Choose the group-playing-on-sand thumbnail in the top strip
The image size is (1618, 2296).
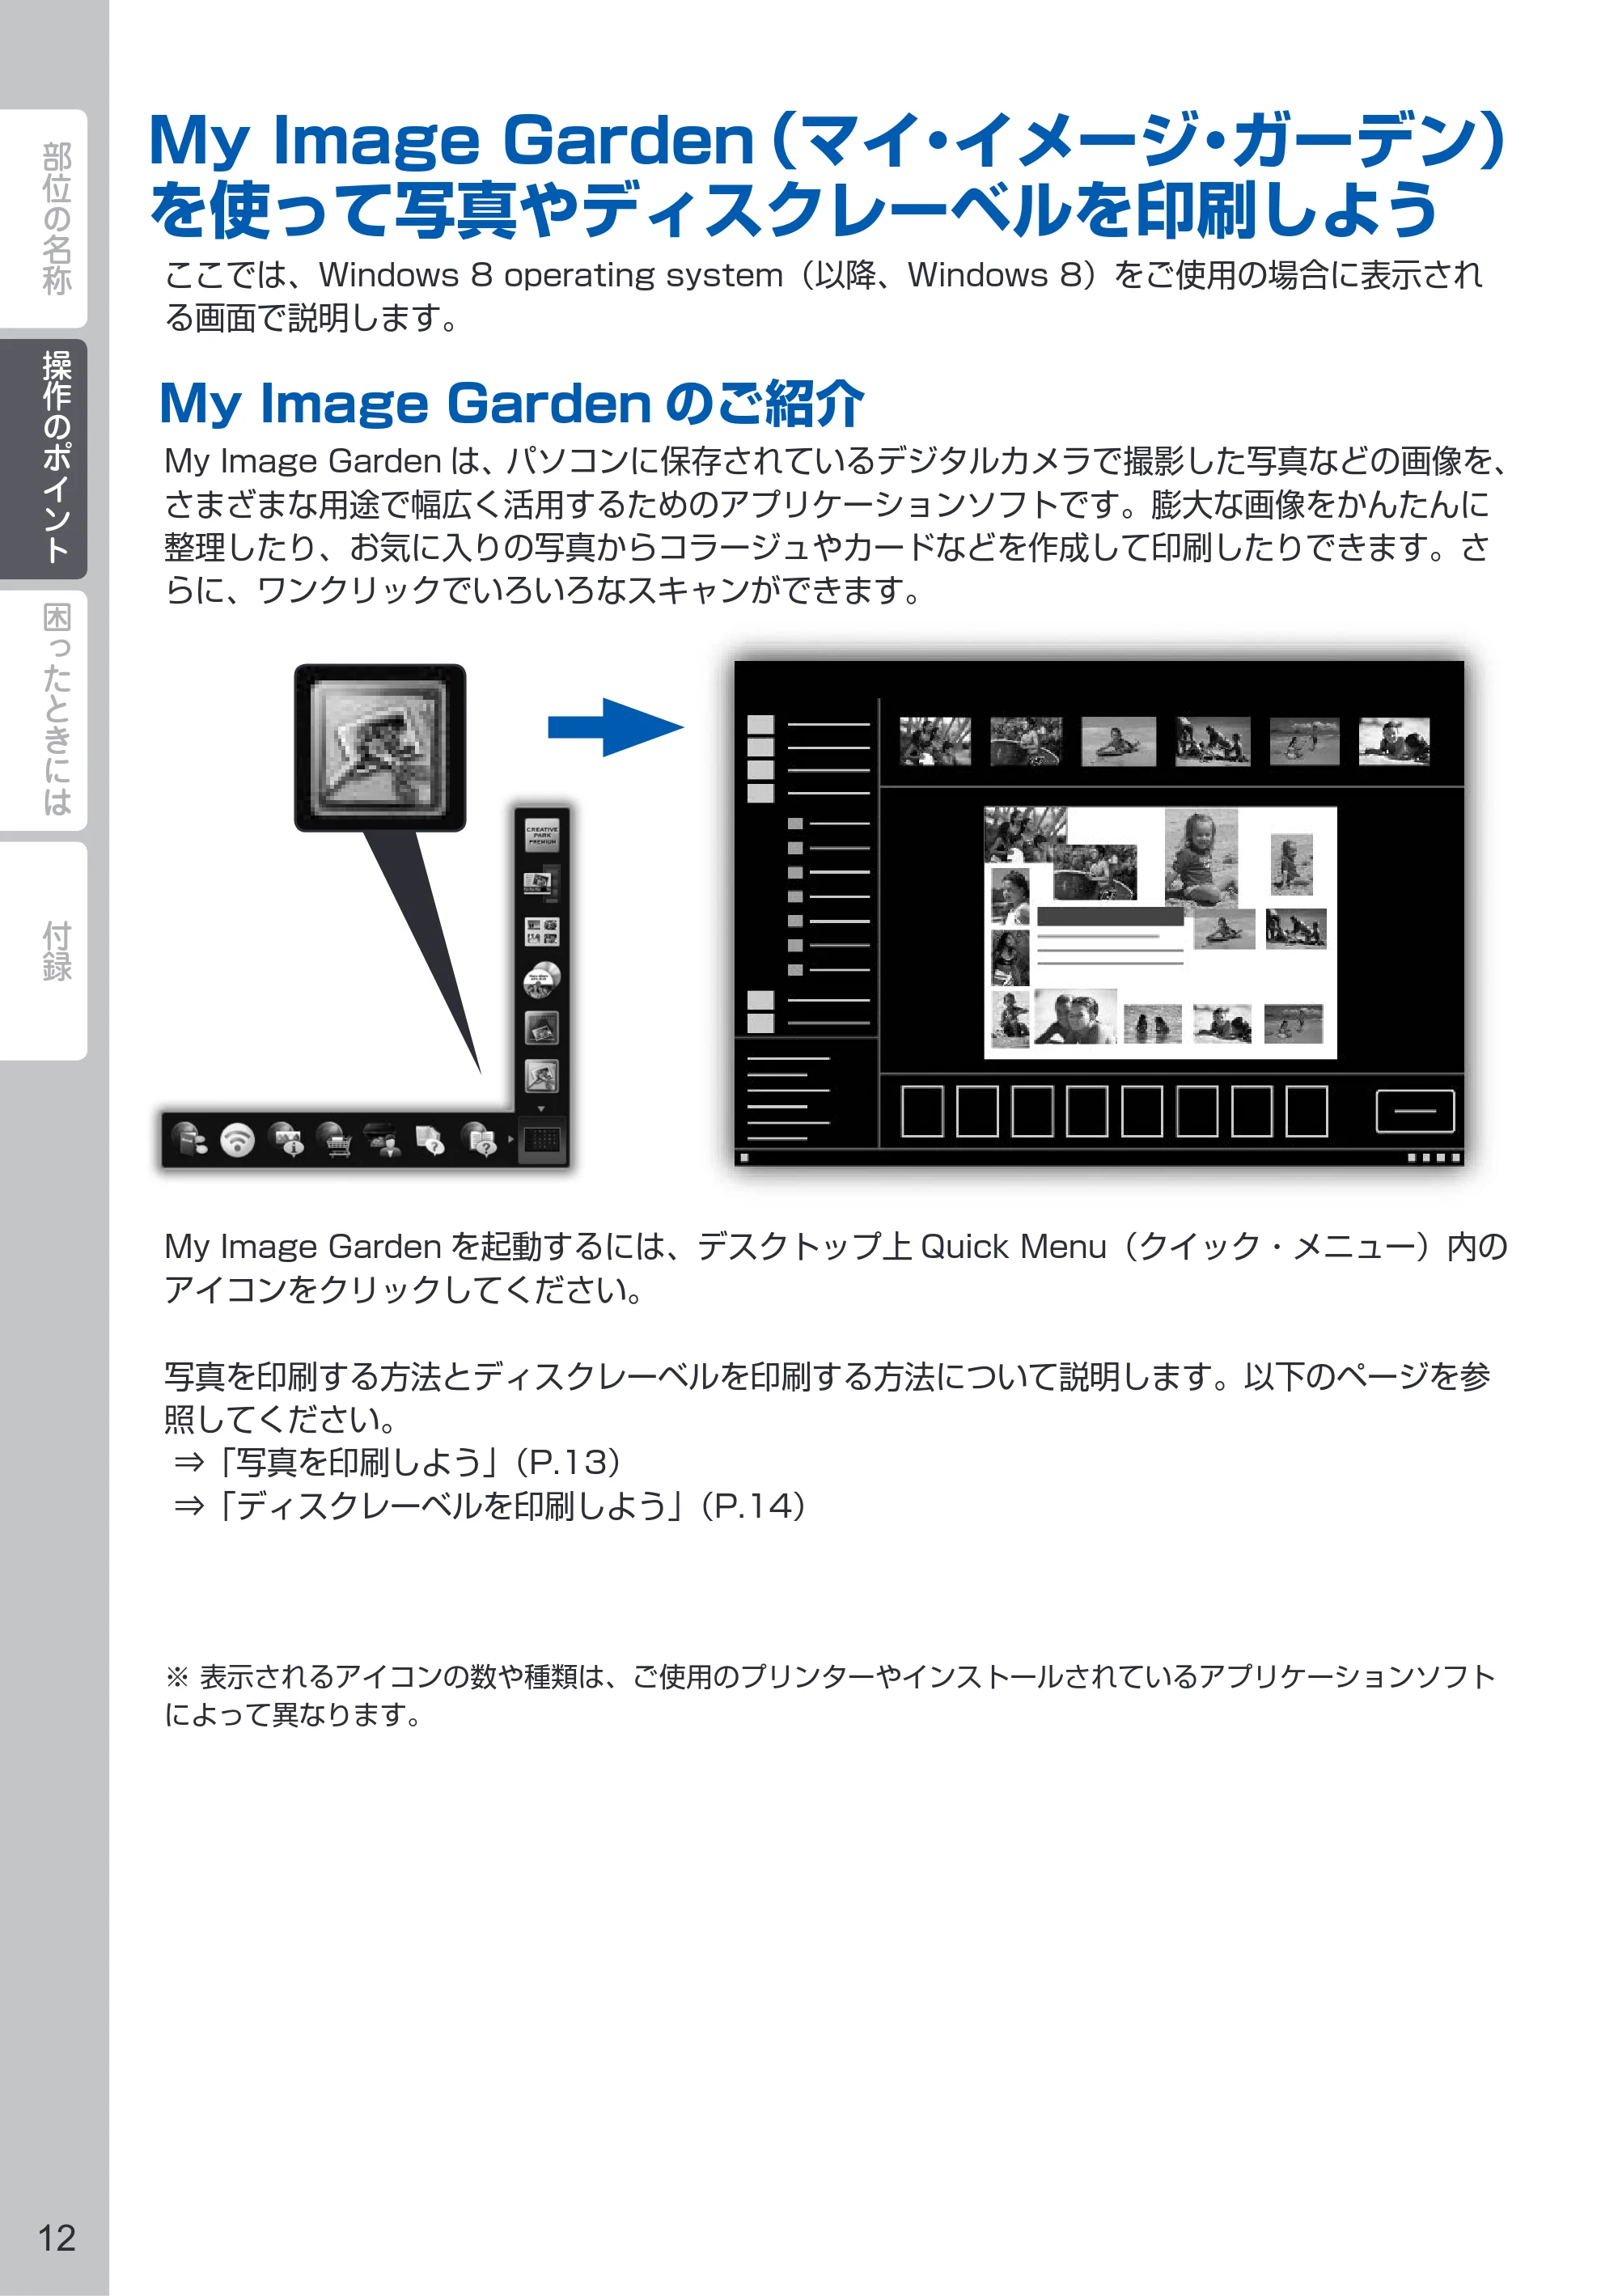1213,741
